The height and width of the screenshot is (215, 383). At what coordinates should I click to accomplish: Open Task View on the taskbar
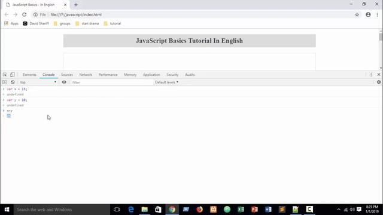tap(117, 210)
